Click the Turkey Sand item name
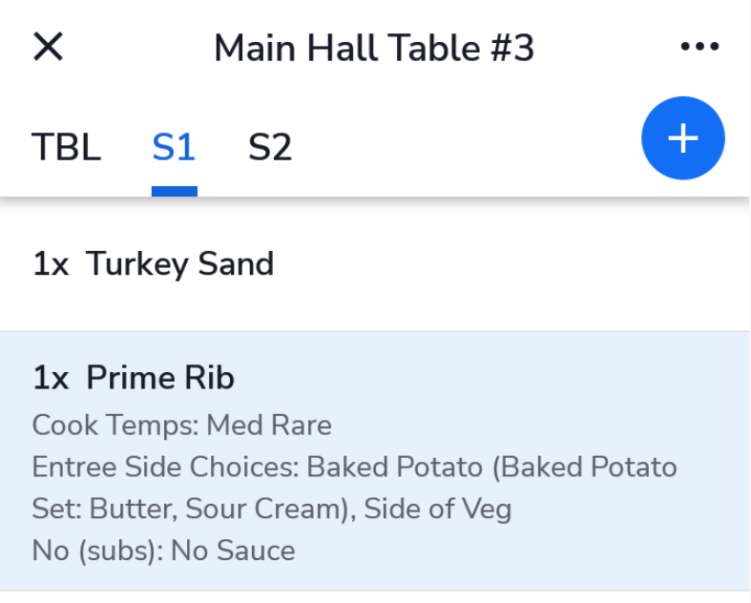 180,264
